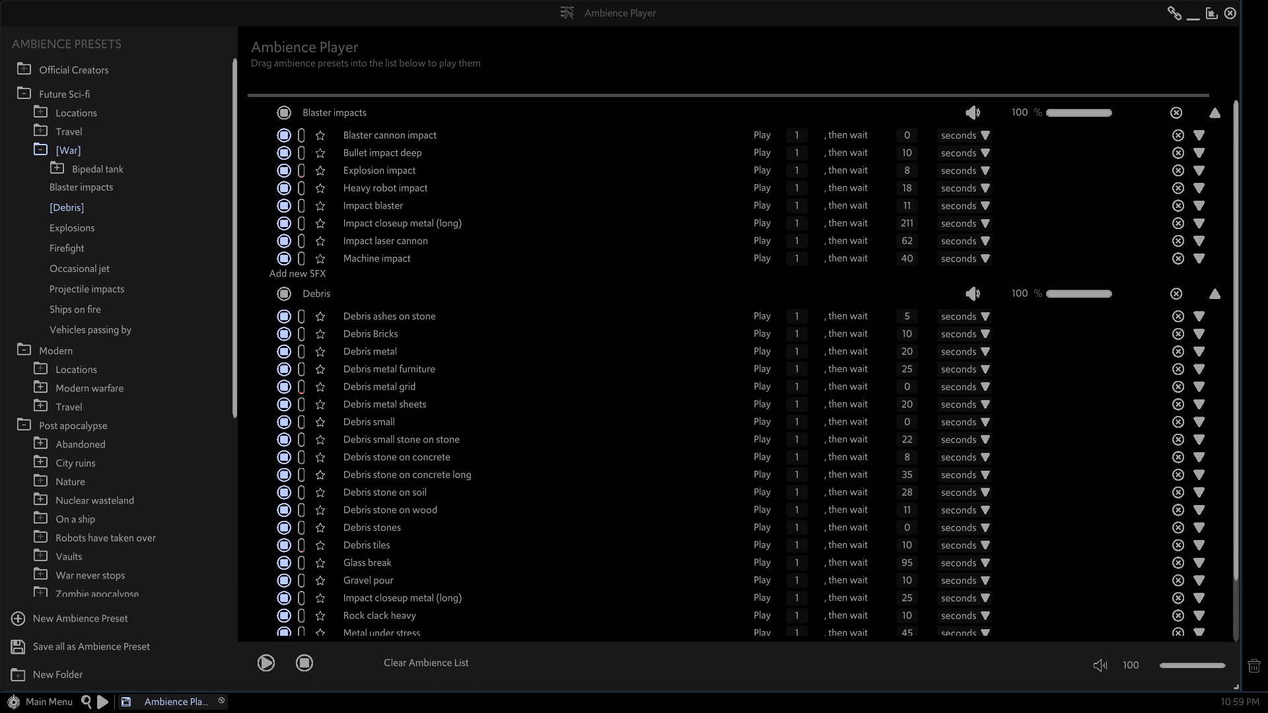Mute the Blaster impacts speaker icon
Image resolution: width=1268 pixels, height=713 pixels.
tap(973, 113)
